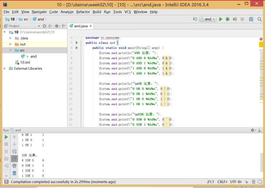
Task: Toggle soft-wrap in Run console
Action: [14, 152]
